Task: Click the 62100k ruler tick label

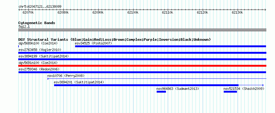Action: click(133, 12)
